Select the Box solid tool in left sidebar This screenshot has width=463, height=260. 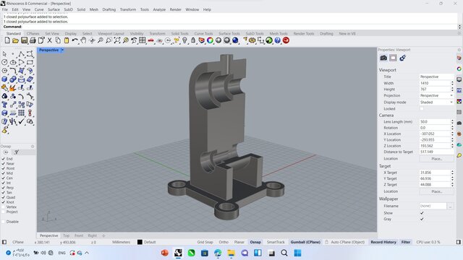4,79
